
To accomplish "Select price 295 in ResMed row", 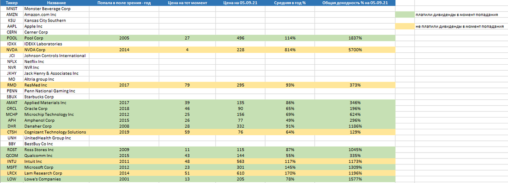I will pyautogui.click(x=240, y=85).
